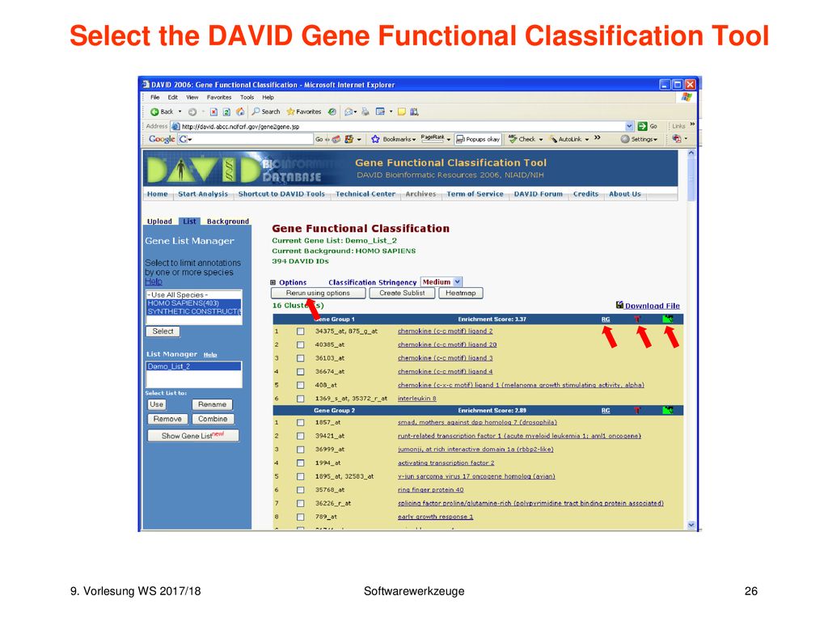
Task: Click the Show Gene List button
Action: pos(192,436)
